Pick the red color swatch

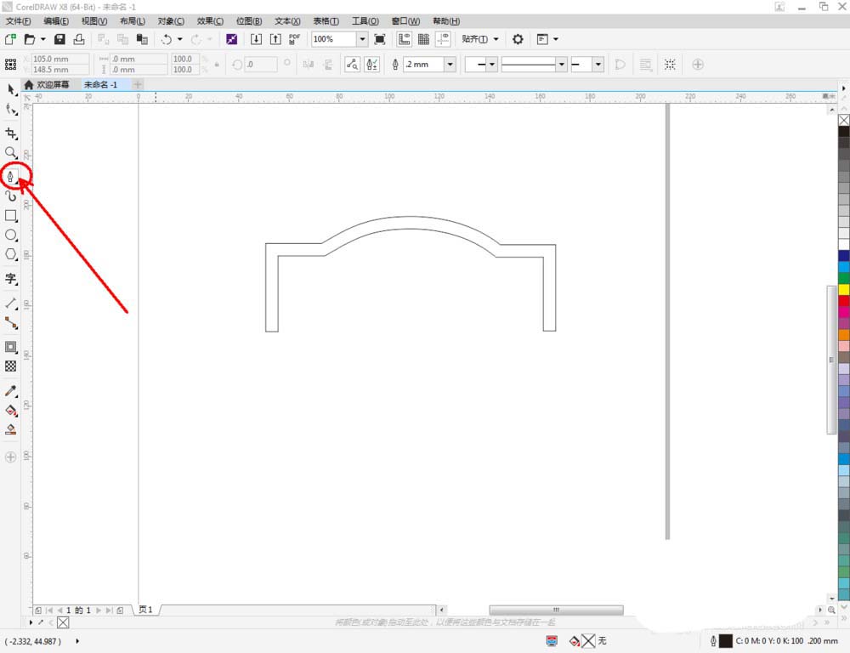tap(844, 300)
